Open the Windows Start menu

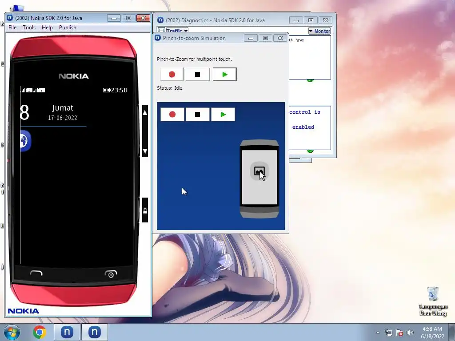tap(12, 332)
